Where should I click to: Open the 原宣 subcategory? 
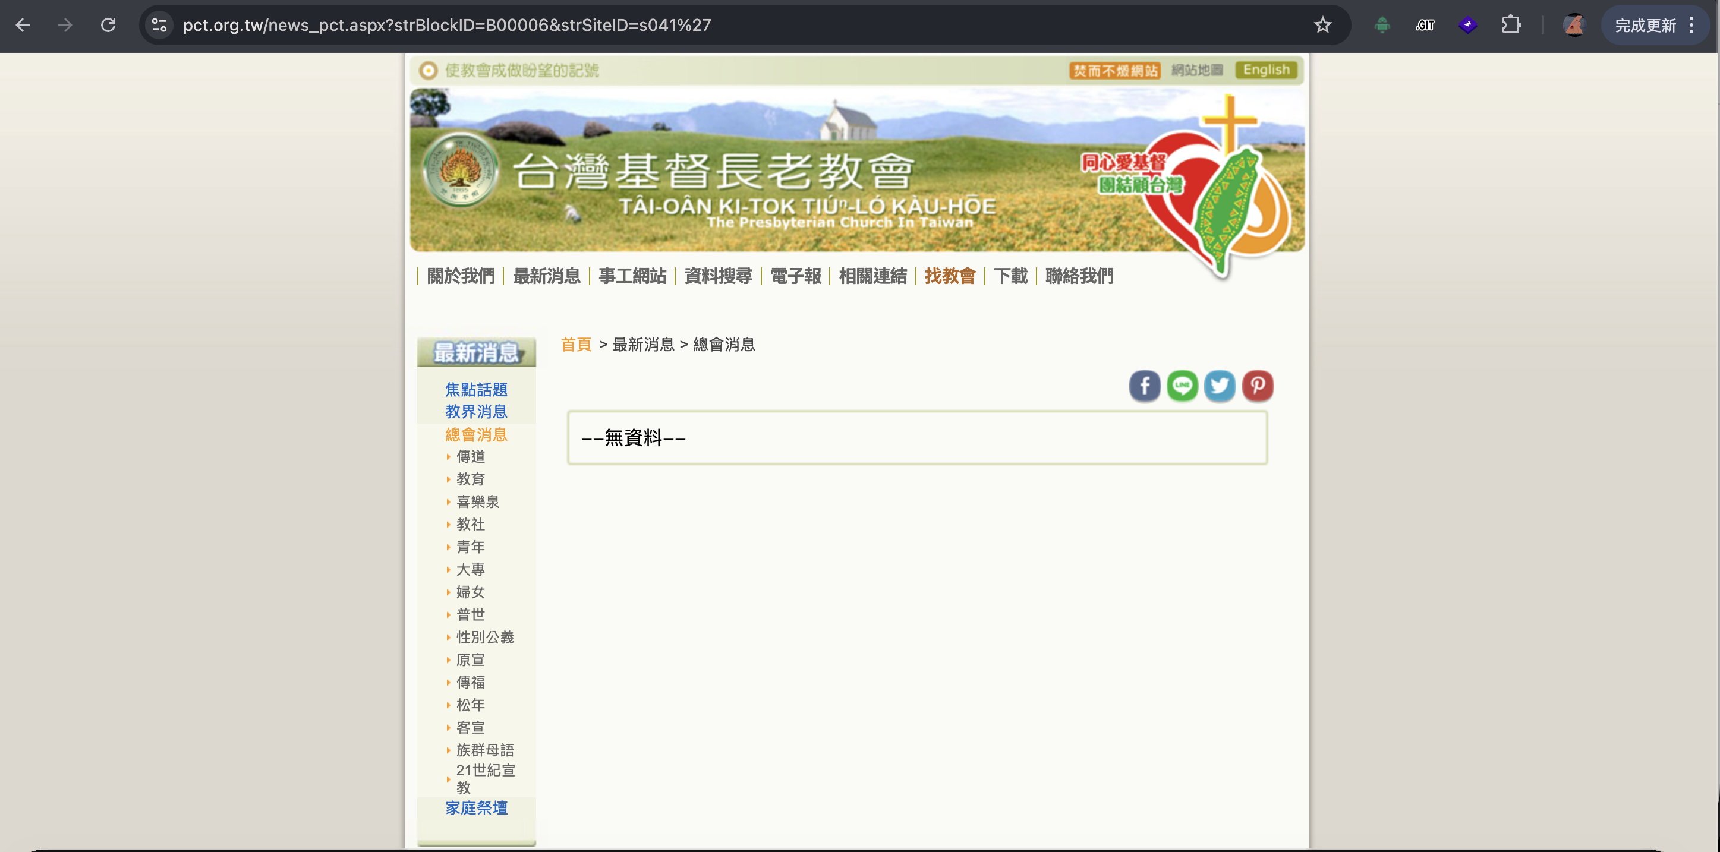(471, 660)
